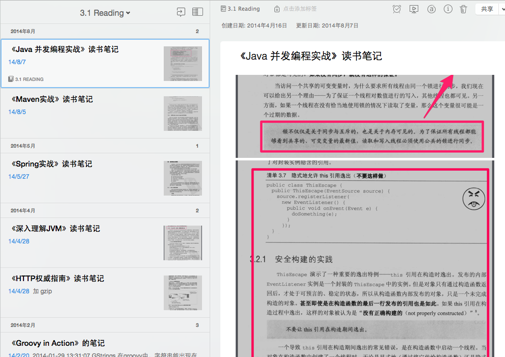Screen dimensions: 505x357
Task: Open the 《Maven实战》读书笔记 note
Action: [x=105, y=113]
